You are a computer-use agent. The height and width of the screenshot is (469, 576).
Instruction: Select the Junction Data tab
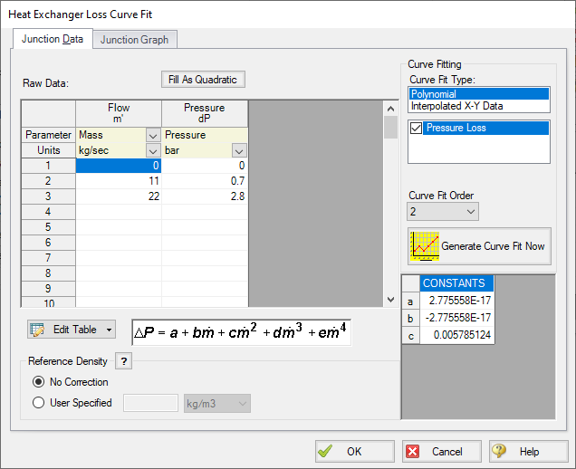(x=51, y=39)
